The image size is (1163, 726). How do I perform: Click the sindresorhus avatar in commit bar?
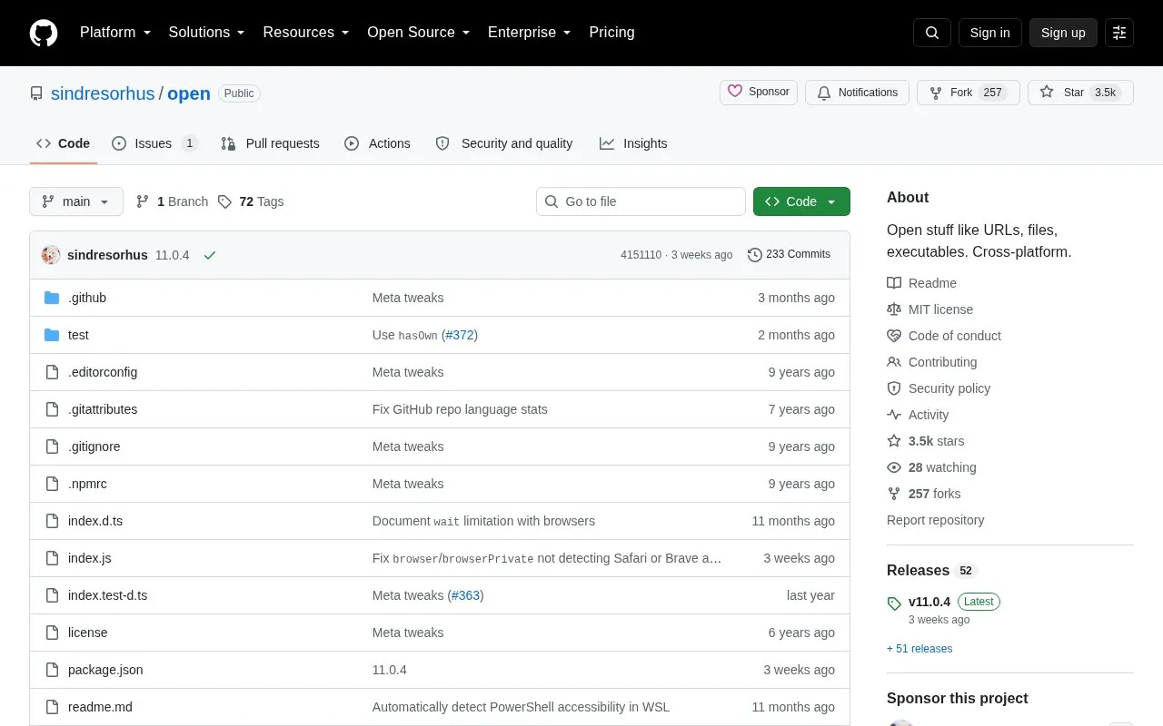click(51, 255)
